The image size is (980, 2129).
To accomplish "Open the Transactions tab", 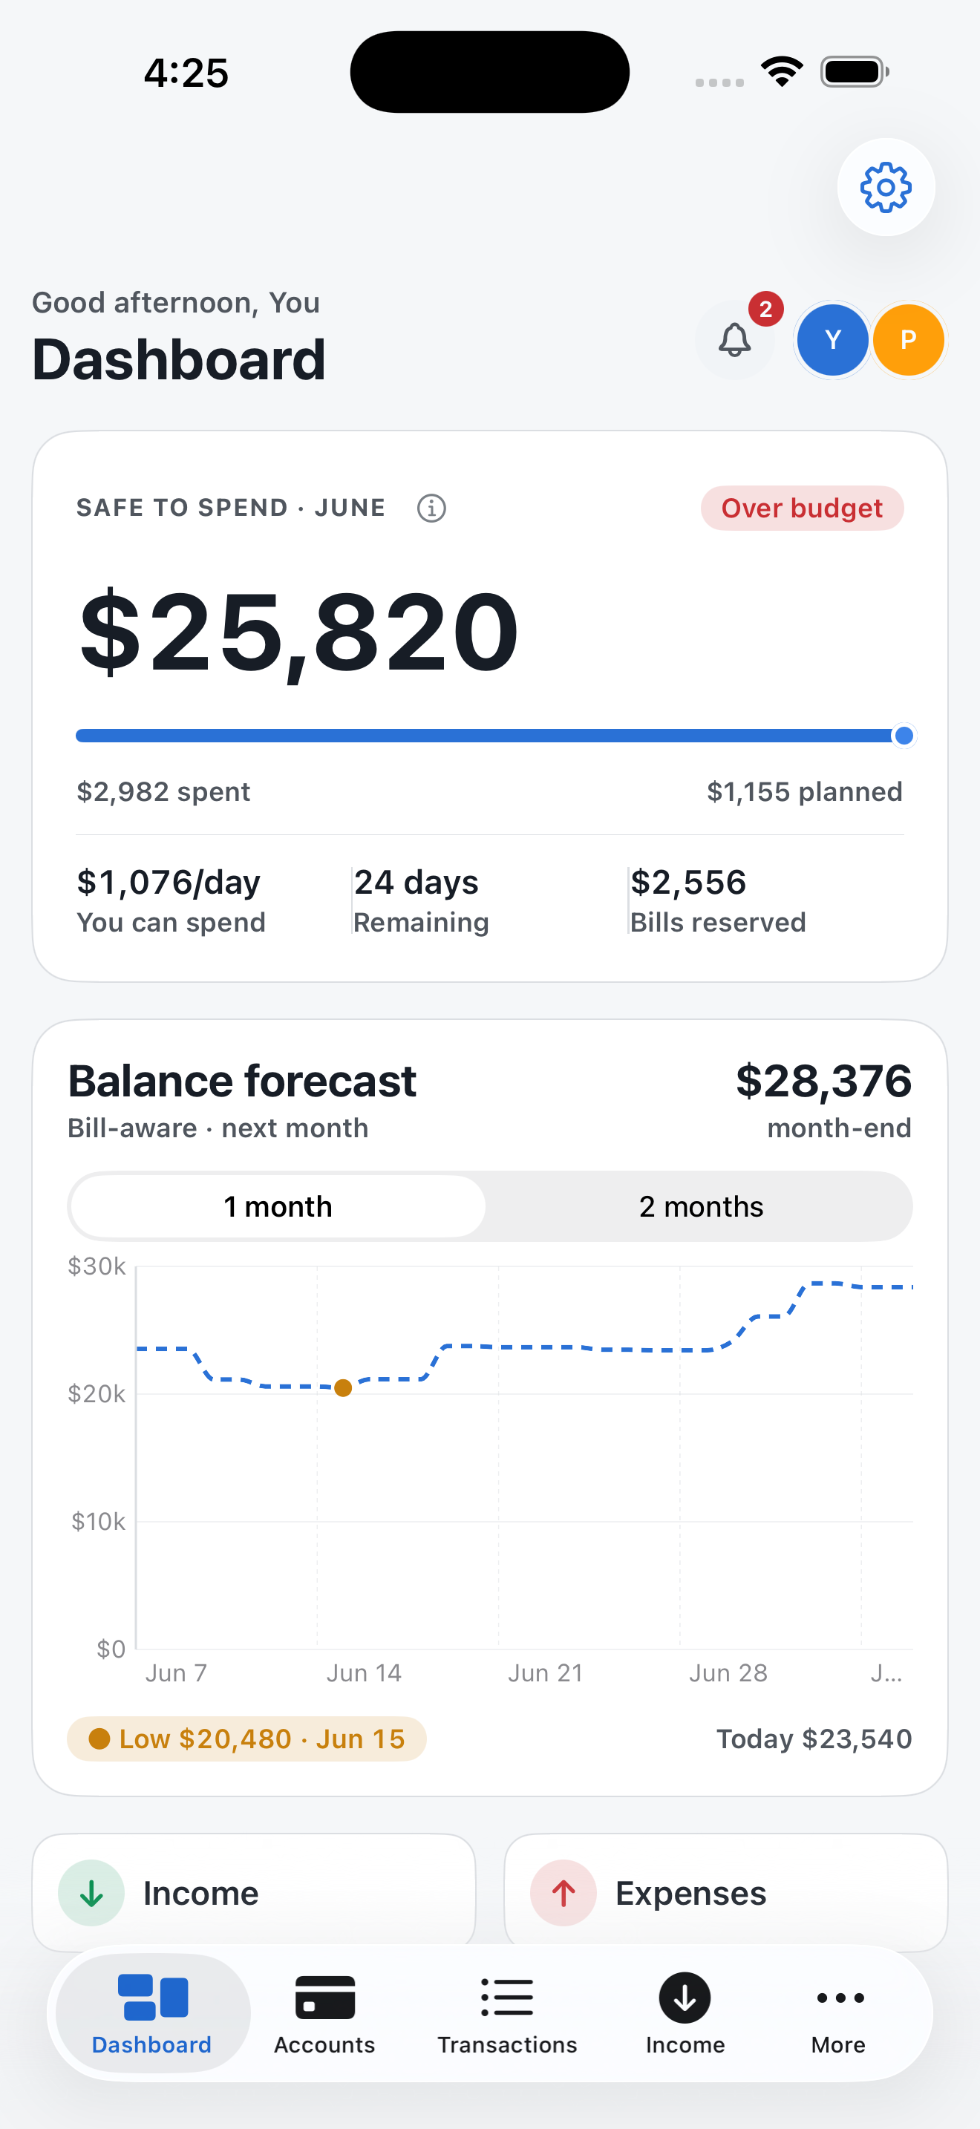I will click(x=506, y=2013).
